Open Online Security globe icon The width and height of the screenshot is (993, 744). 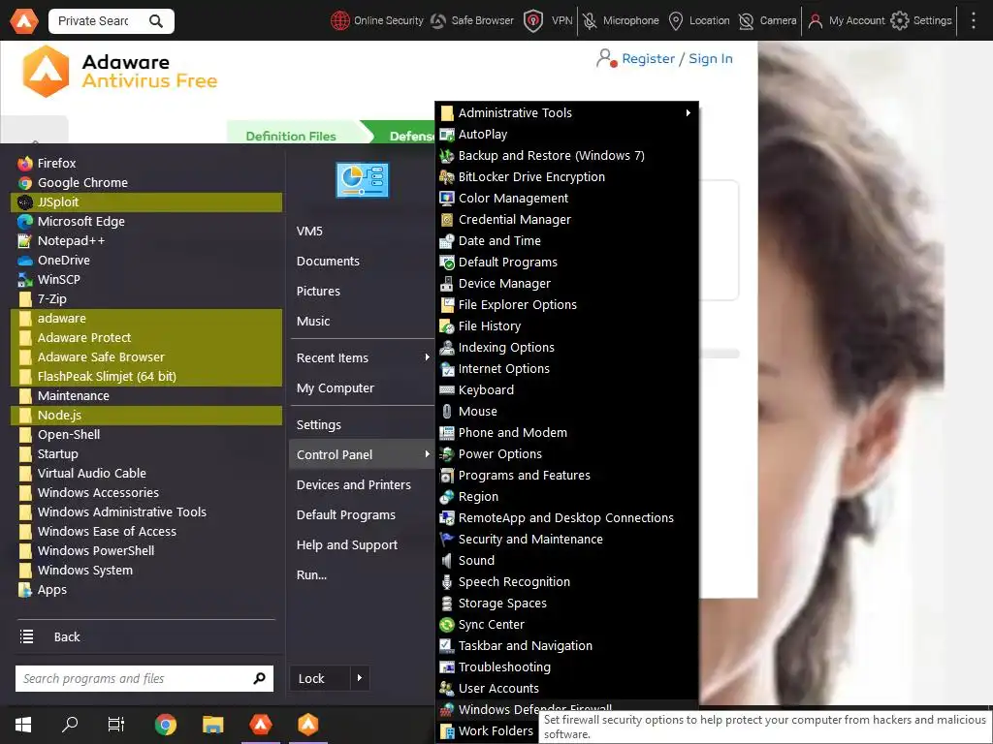[340, 21]
